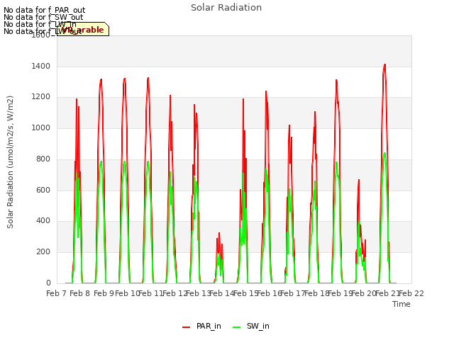Click the y-axis tick 1400
This screenshot has height=340, width=454.
[41, 66]
